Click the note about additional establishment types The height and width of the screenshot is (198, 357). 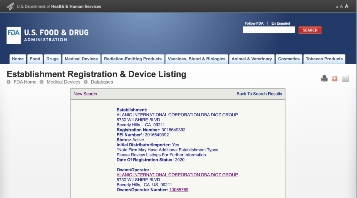click(168, 150)
